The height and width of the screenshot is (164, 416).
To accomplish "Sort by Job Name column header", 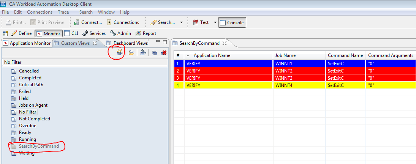I will click(299, 55).
